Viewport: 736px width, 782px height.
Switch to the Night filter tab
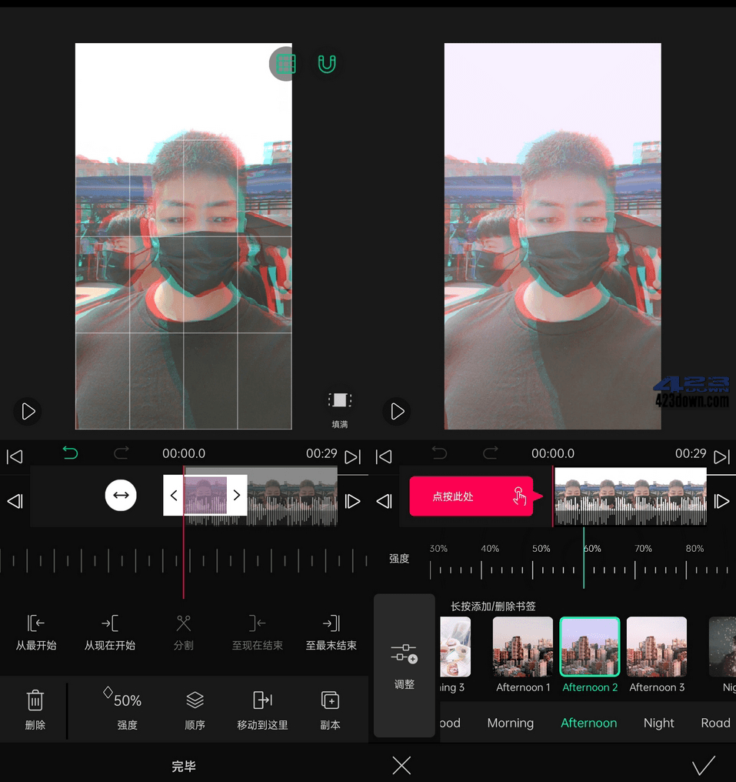point(658,723)
